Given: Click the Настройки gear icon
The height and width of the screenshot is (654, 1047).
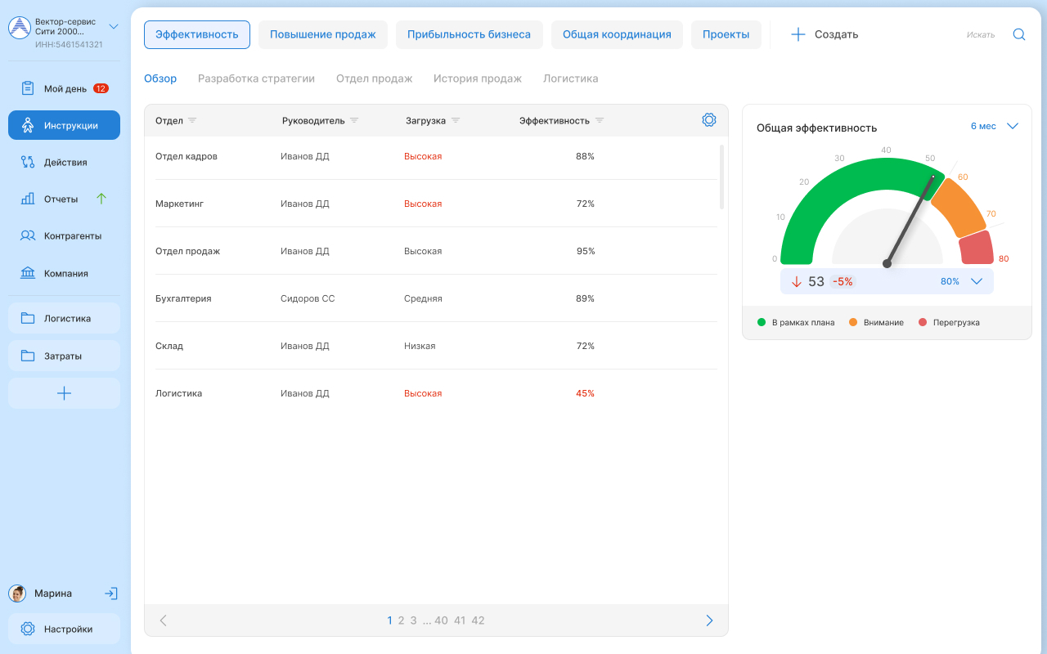Looking at the screenshot, I should [28, 629].
